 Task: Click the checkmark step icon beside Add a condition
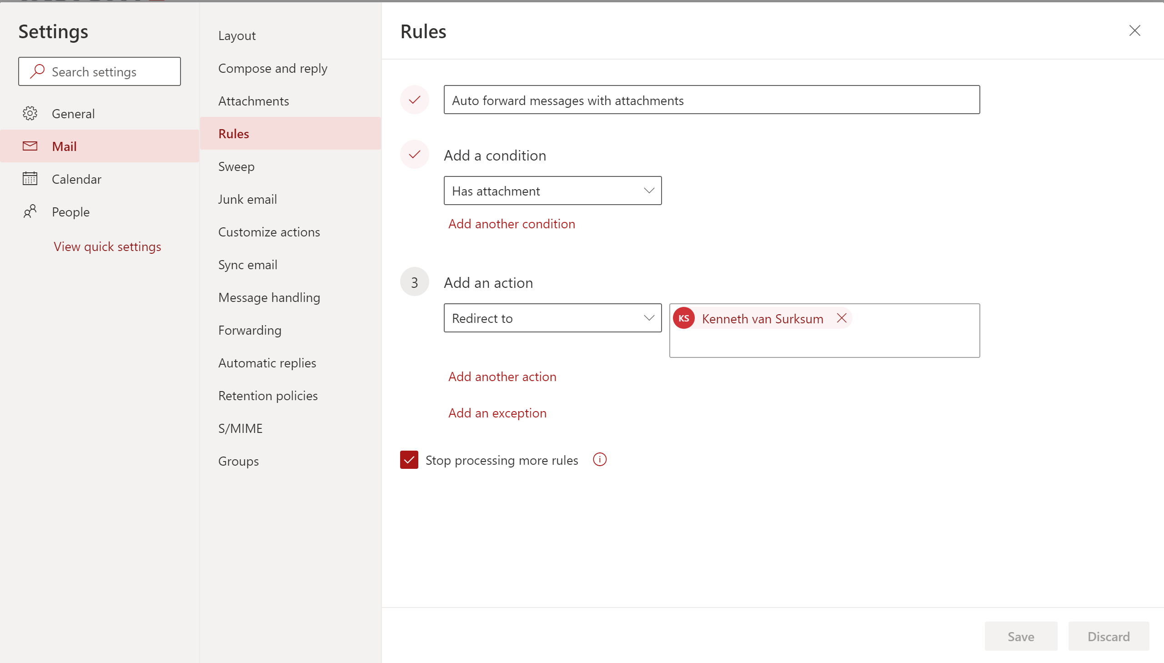point(414,154)
